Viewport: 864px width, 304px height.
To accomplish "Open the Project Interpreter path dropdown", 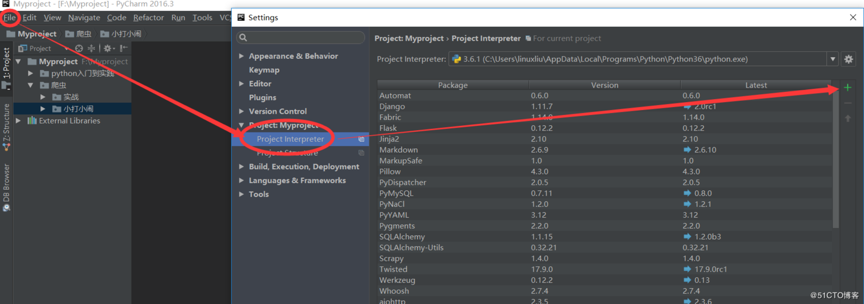I will pyautogui.click(x=832, y=59).
